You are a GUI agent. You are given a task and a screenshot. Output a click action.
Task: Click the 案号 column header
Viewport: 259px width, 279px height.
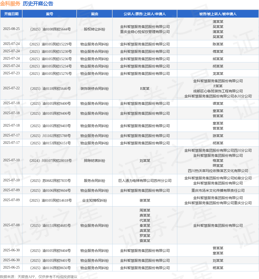pyautogui.click(x=50, y=14)
